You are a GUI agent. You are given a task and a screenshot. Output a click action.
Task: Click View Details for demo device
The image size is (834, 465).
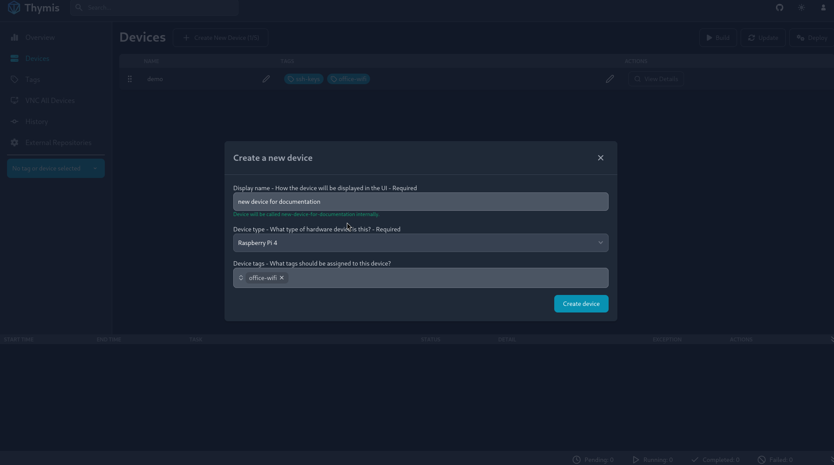tap(656, 79)
